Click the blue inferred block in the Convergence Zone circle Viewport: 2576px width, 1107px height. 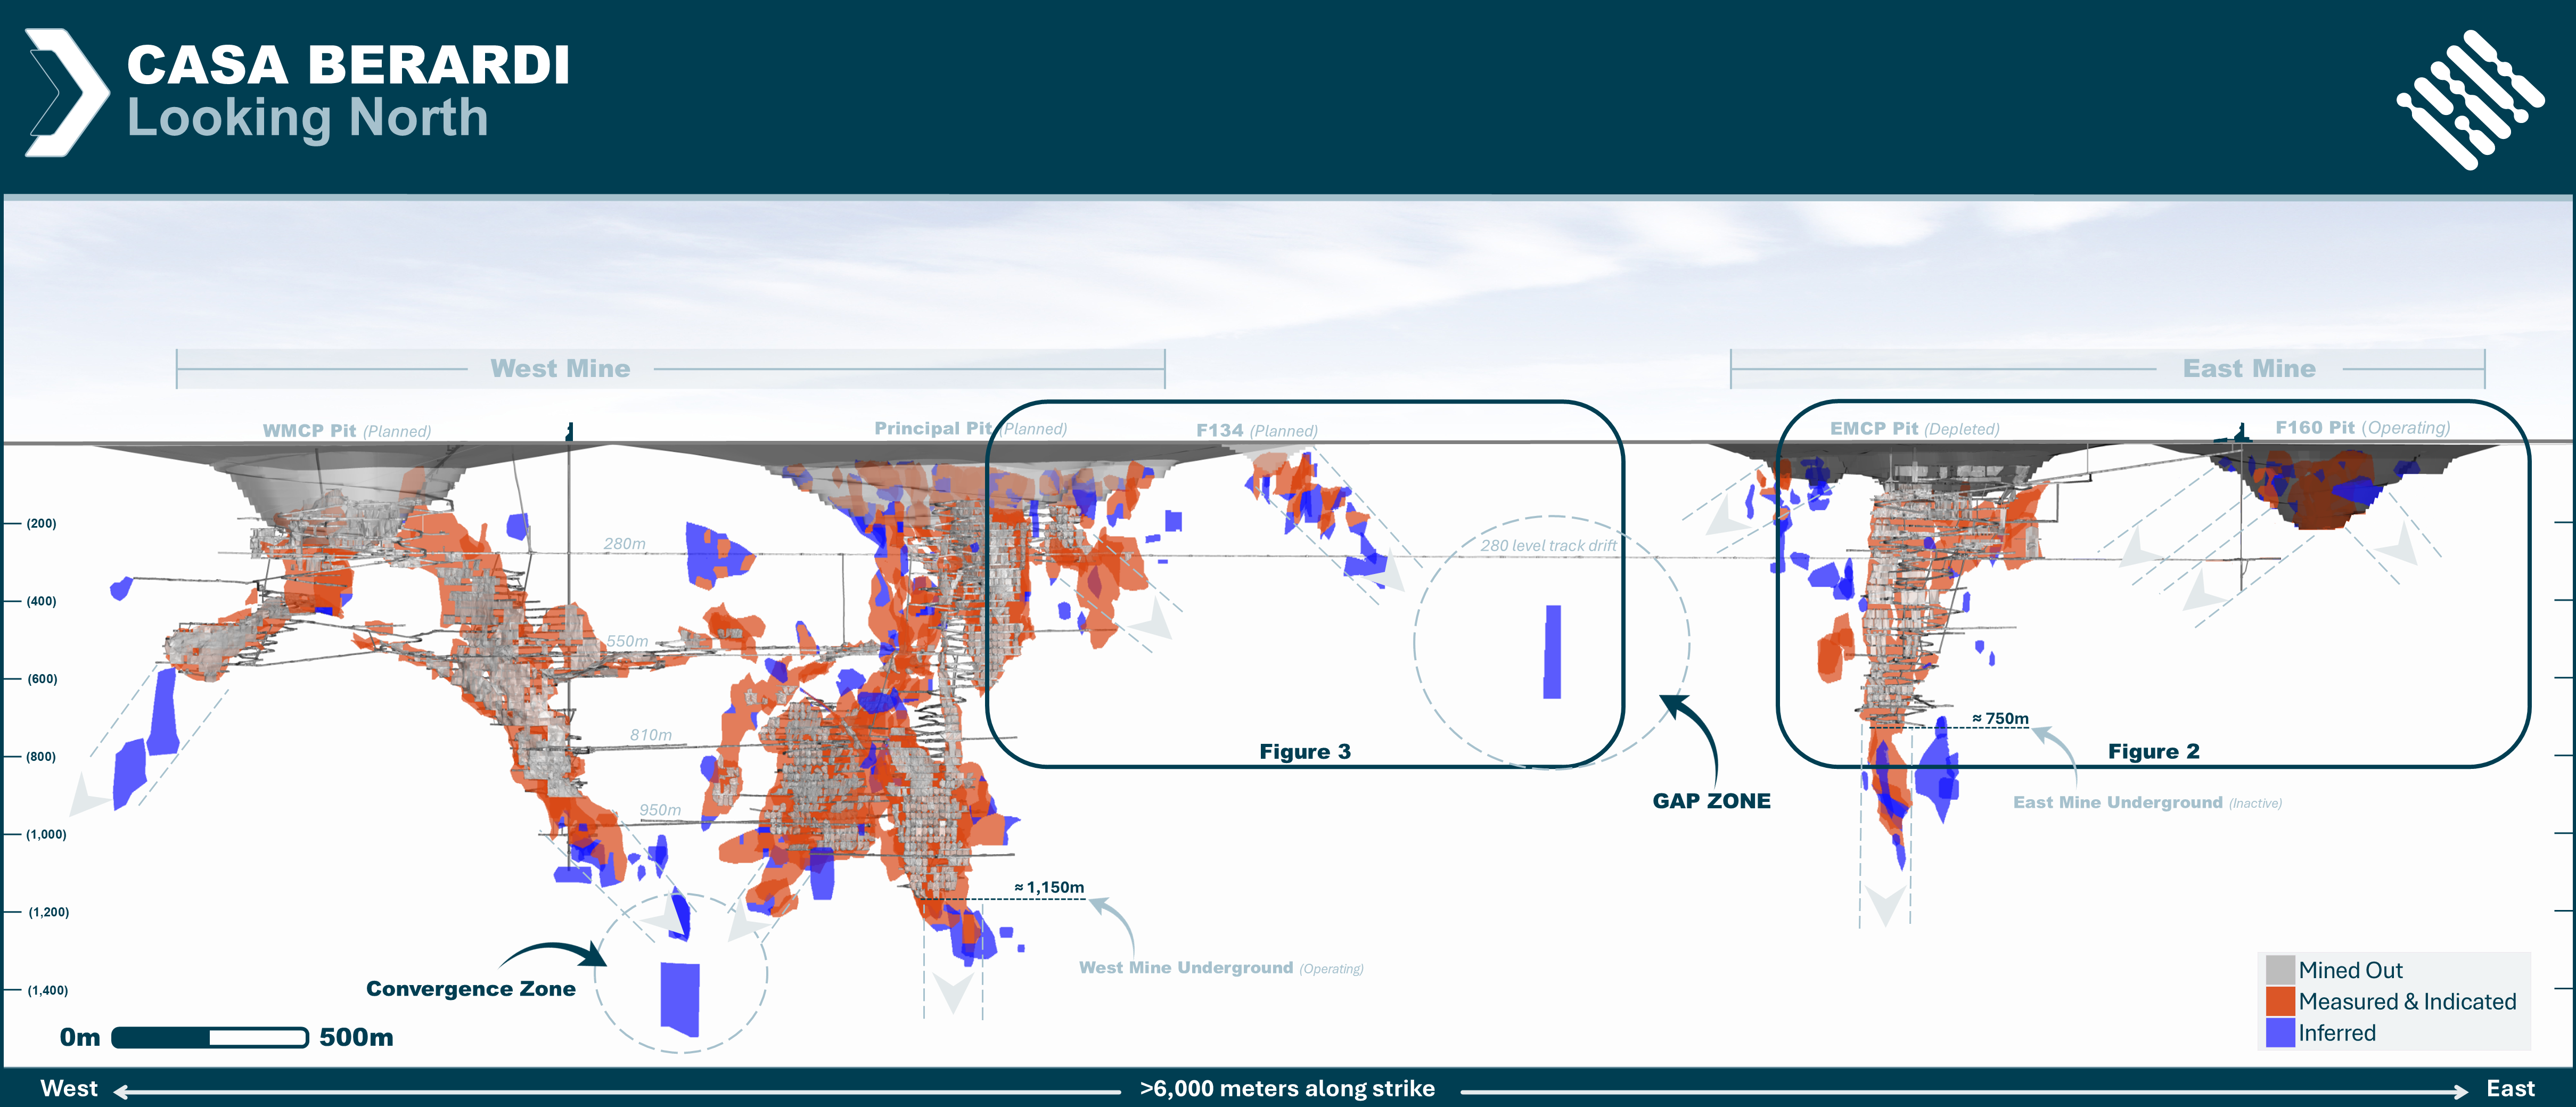point(680,999)
